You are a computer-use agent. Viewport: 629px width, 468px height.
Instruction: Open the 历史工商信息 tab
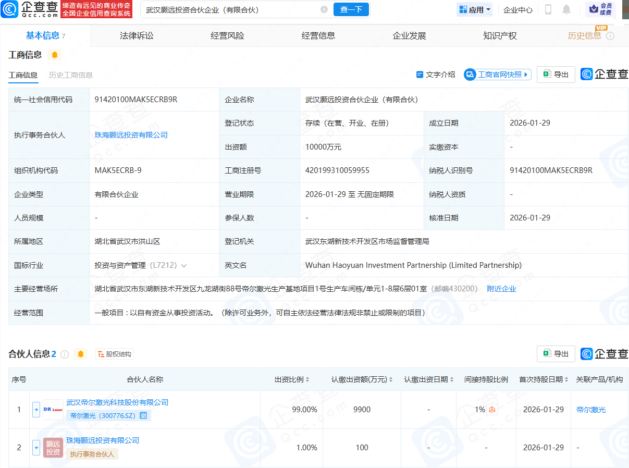[x=70, y=75]
